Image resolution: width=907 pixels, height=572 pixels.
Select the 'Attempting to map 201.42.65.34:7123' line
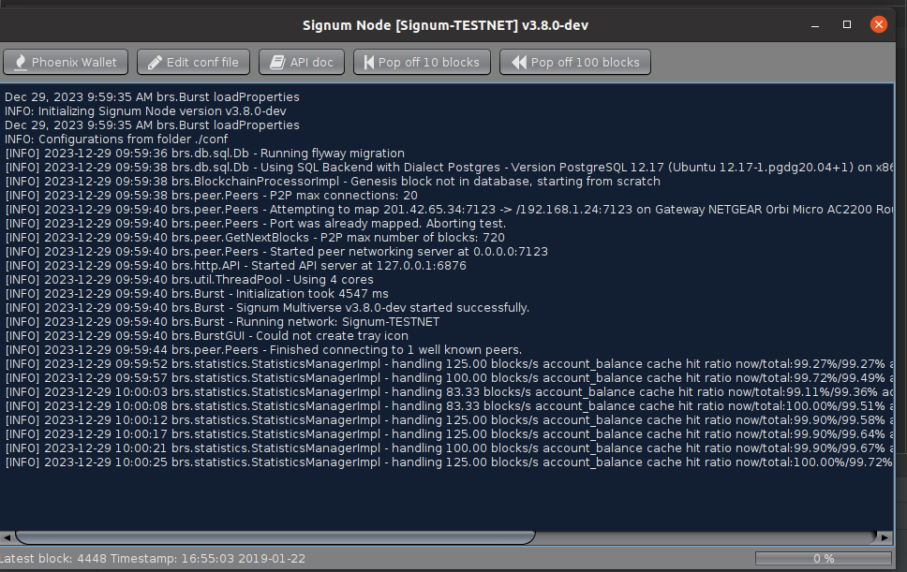pos(449,209)
